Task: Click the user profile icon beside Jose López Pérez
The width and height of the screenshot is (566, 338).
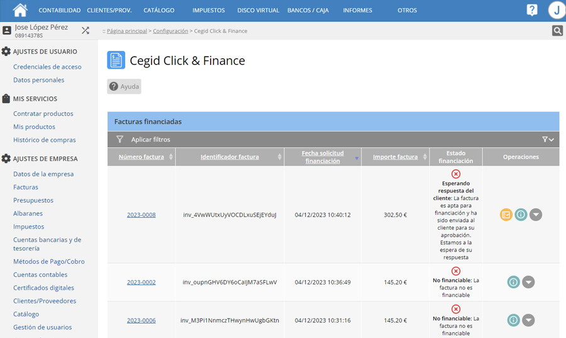Action: (x=7, y=30)
